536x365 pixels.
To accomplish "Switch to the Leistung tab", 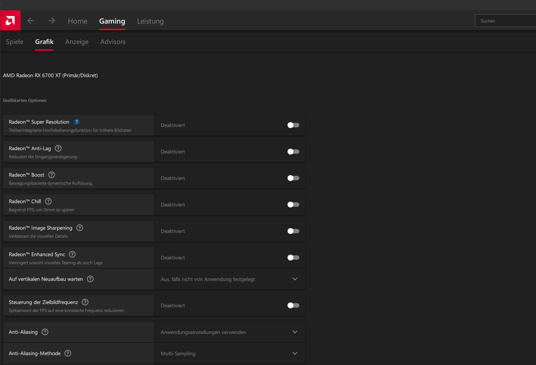I will coord(150,21).
